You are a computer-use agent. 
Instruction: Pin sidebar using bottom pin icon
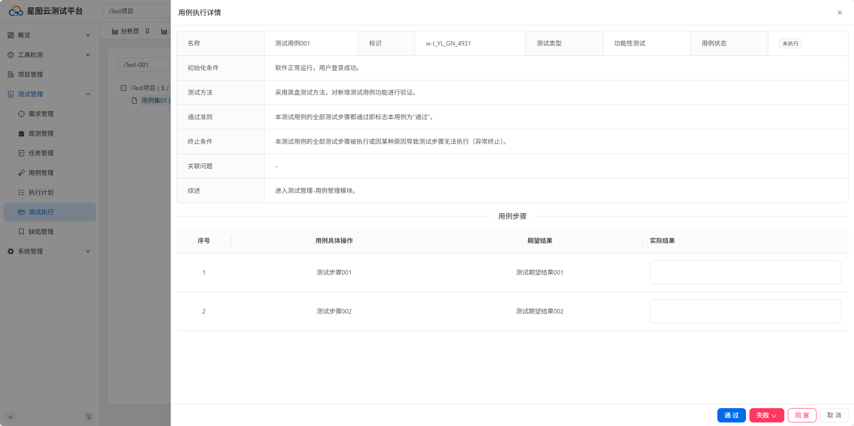click(88, 417)
